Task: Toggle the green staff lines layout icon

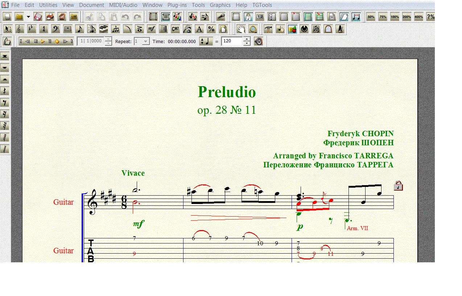Action: click(308, 17)
